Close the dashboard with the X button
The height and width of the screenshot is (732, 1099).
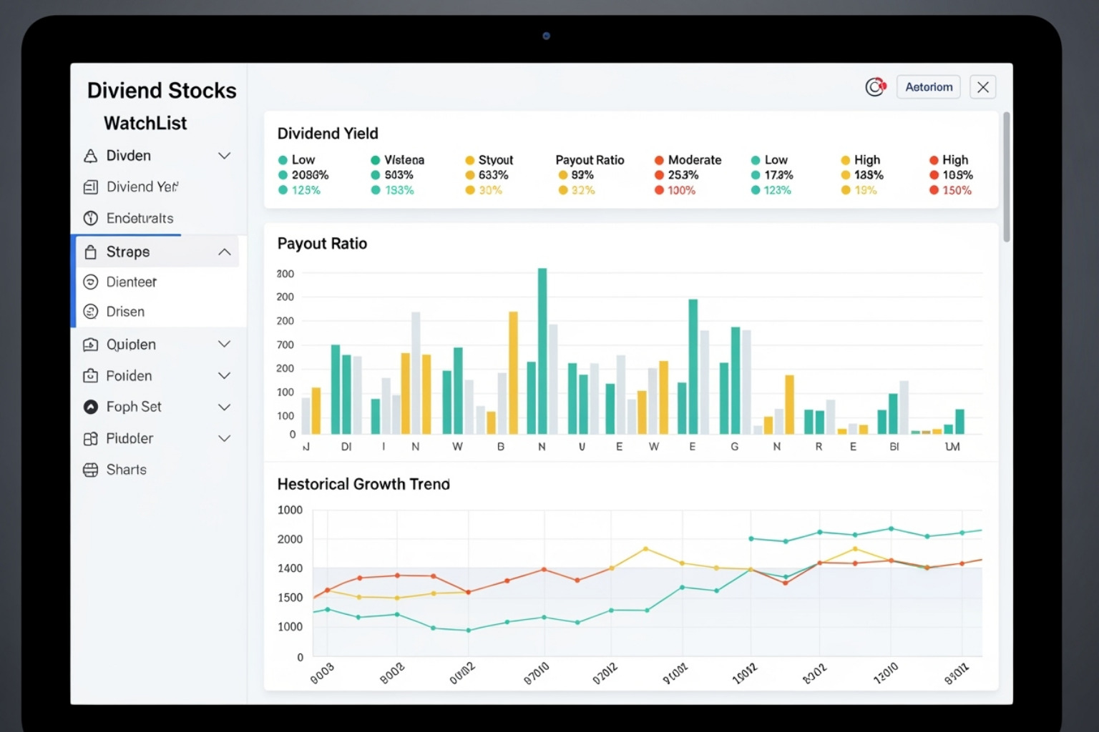pos(983,87)
